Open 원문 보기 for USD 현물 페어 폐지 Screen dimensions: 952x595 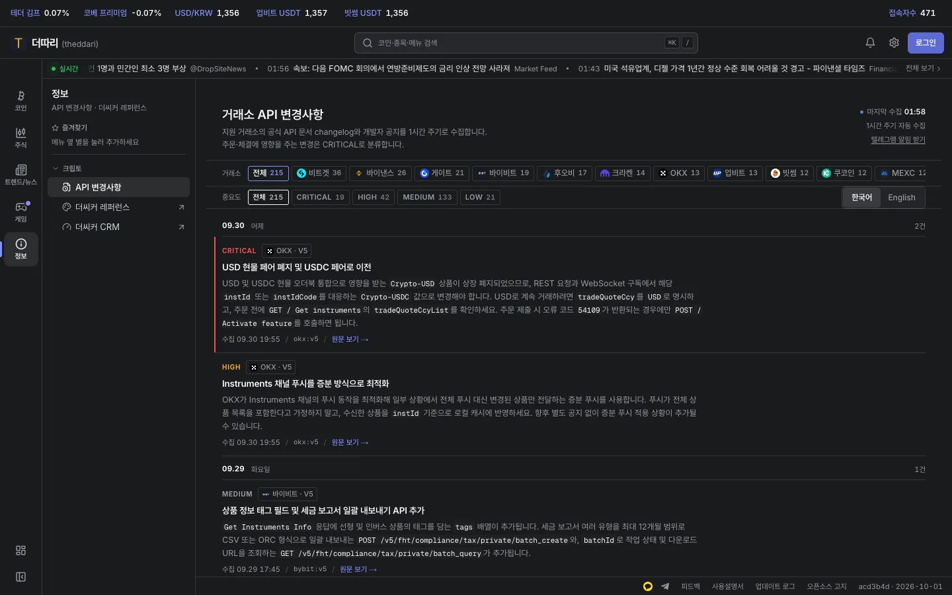(x=350, y=339)
